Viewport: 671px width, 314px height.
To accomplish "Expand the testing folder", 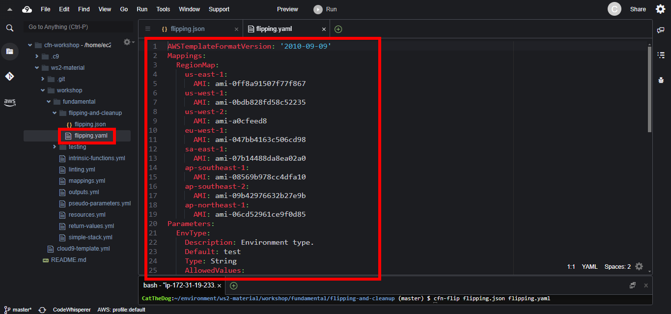I will [x=55, y=147].
